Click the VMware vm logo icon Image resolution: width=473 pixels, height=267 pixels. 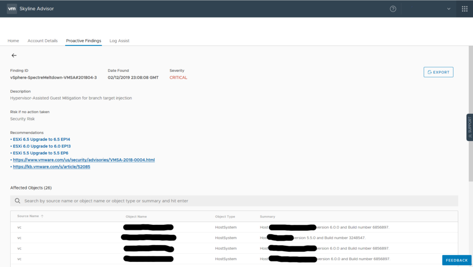[12, 9]
